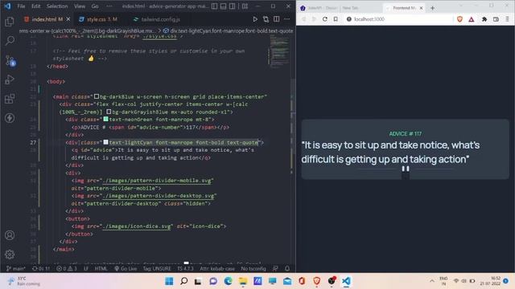Open the Source Control view
This screenshot has width=515, height=289.
tap(10, 61)
